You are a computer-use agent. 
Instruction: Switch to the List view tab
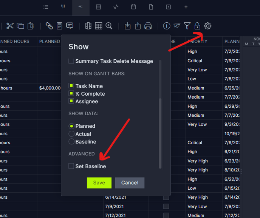click(x=46, y=7)
